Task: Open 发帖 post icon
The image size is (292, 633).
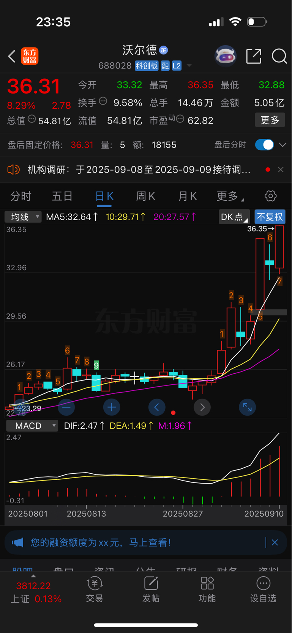Action: point(151,589)
